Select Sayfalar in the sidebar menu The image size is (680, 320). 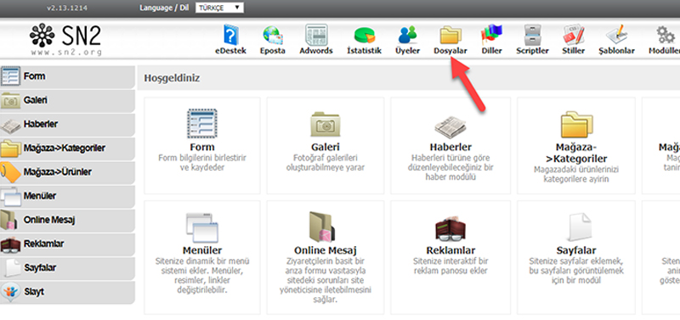[67, 268]
